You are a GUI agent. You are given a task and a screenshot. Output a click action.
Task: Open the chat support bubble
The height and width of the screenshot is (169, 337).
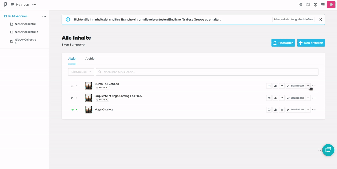click(328, 150)
